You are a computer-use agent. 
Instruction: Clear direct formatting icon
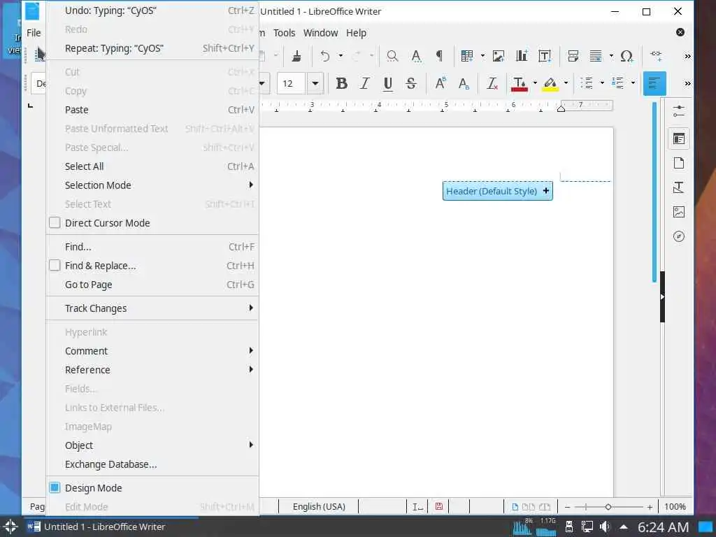[492, 83]
